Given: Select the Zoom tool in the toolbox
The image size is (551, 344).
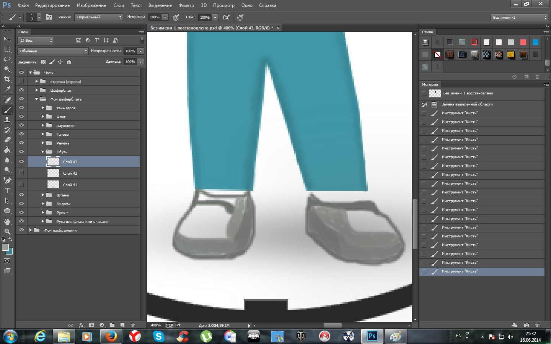Looking at the screenshot, I should pos(7,232).
